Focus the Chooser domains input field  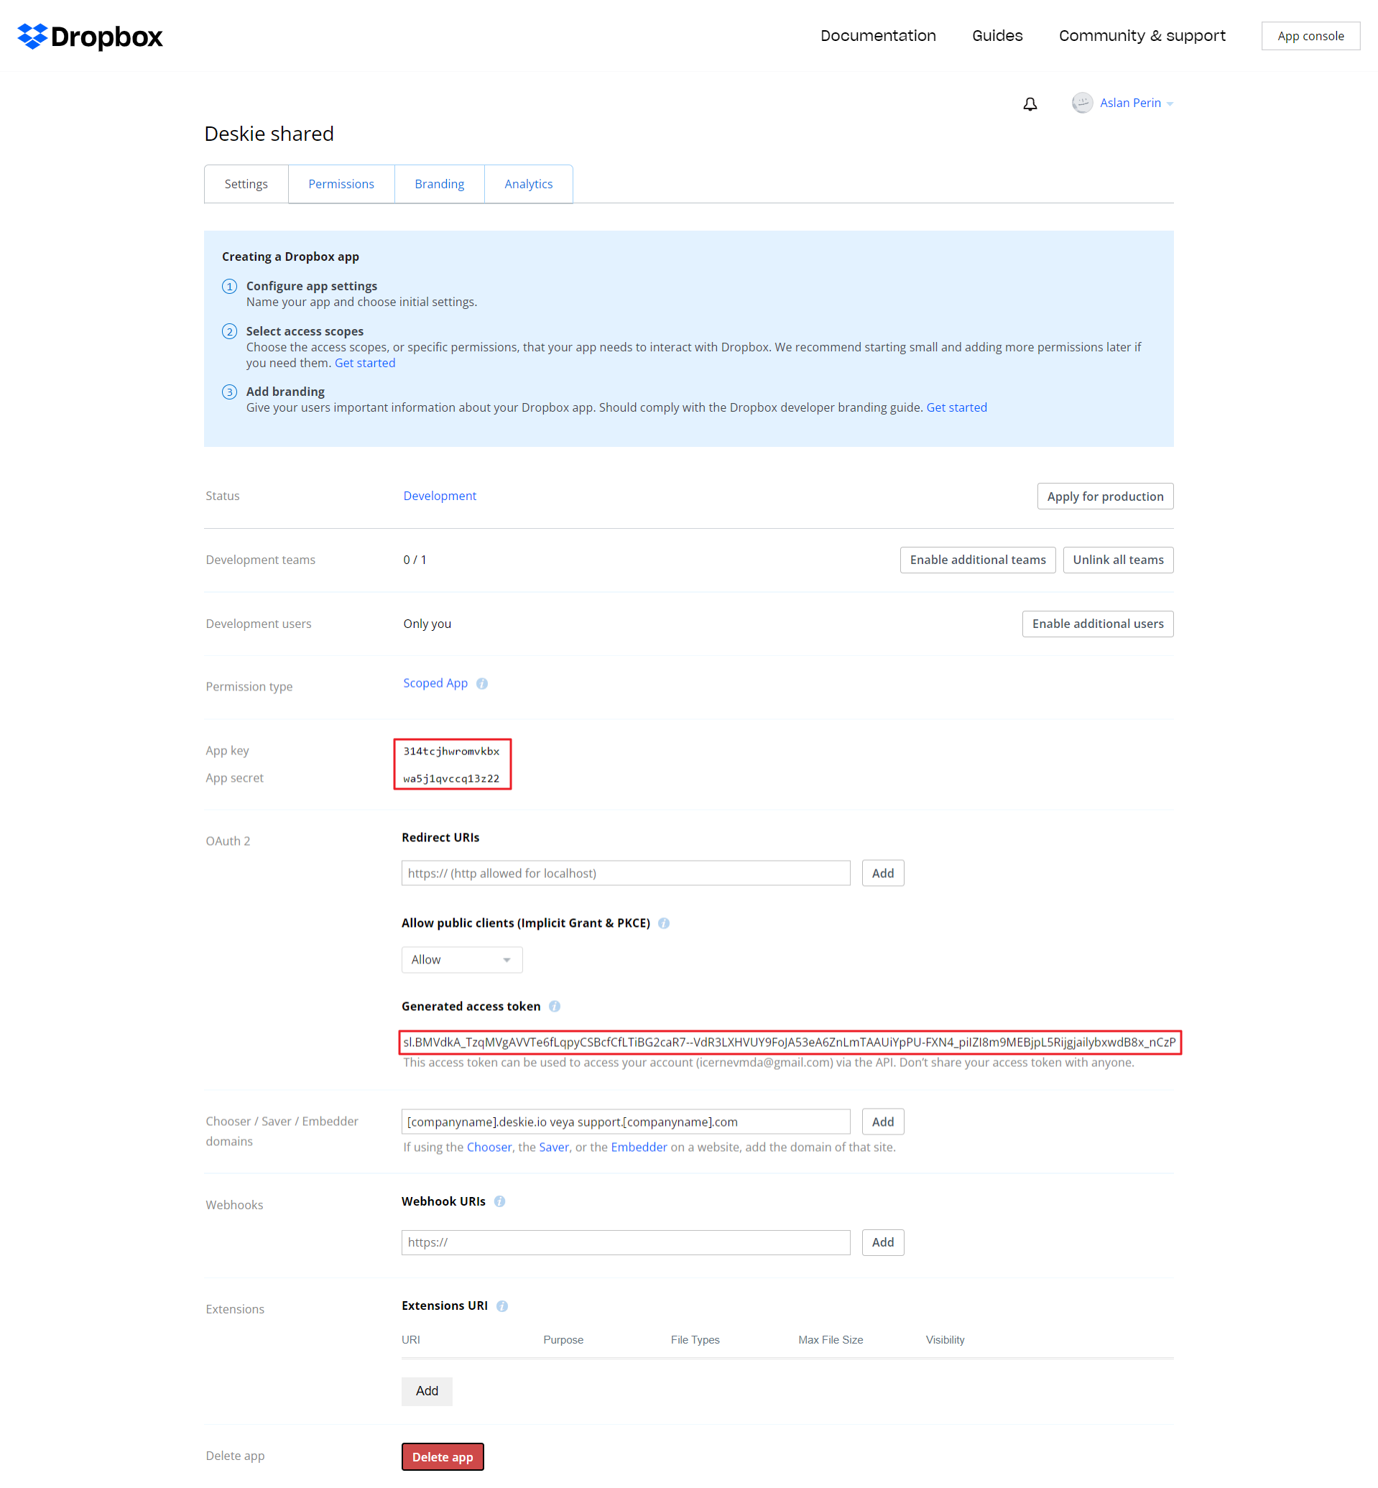(626, 1121)
